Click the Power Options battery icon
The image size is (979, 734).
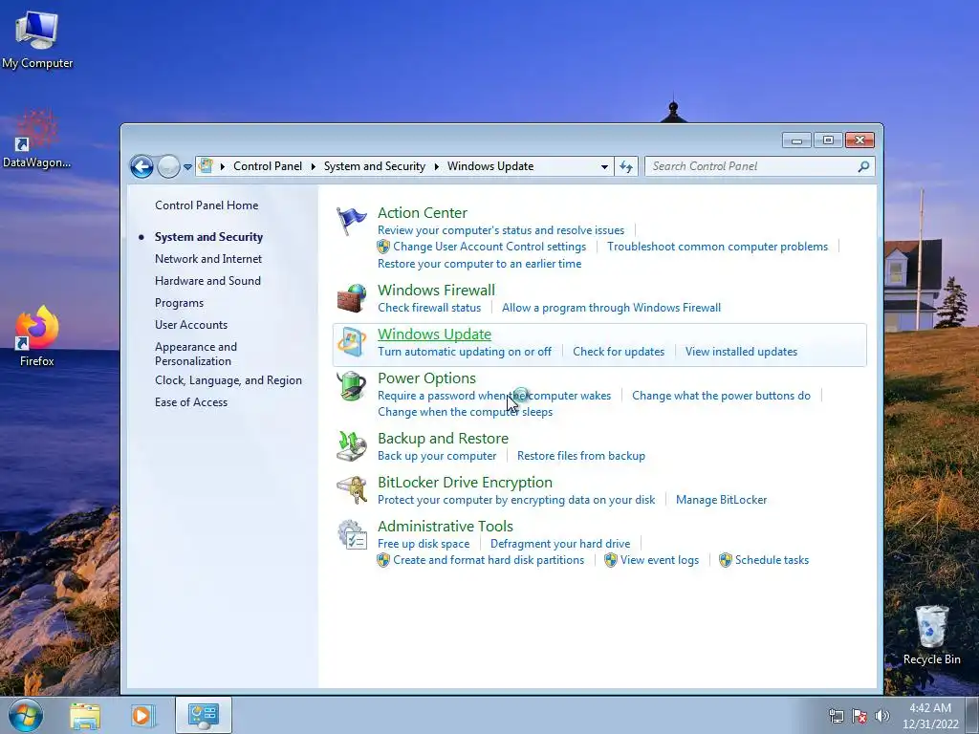pyautogui.click(x=352, y=386)
